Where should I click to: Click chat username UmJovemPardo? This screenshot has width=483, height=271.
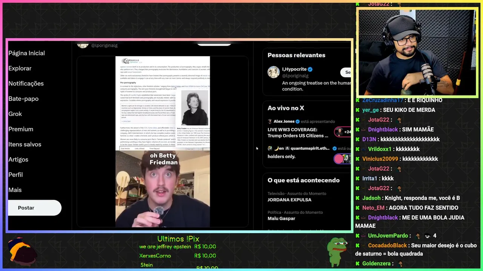[388, 236]
